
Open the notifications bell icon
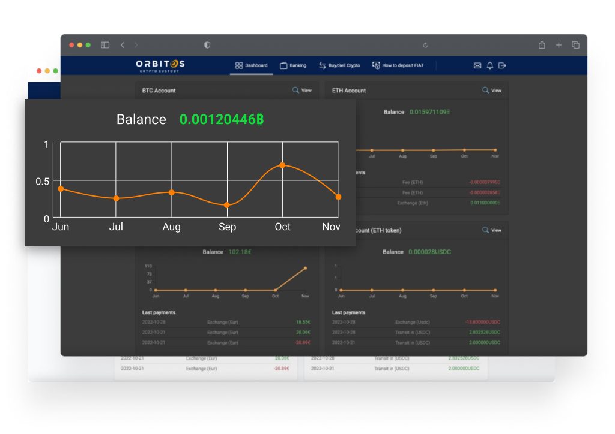pos(490,65)
